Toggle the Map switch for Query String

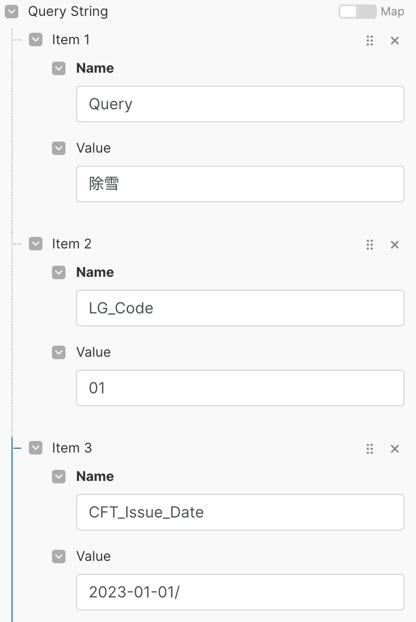pyautogui.click(x=357, y=12)
